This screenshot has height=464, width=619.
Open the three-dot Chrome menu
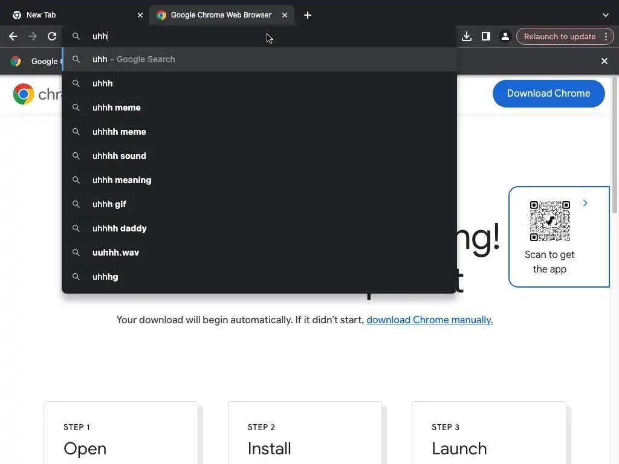[x=606, y=36]
